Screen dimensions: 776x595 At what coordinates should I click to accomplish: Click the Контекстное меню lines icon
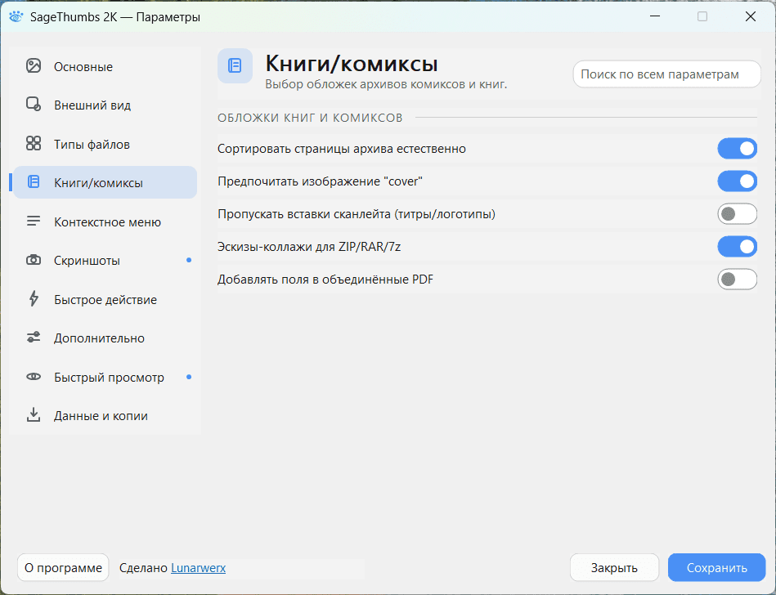pos(34,221)
